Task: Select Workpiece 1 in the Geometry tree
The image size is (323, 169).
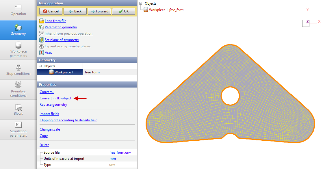Action: click(64, 72)
